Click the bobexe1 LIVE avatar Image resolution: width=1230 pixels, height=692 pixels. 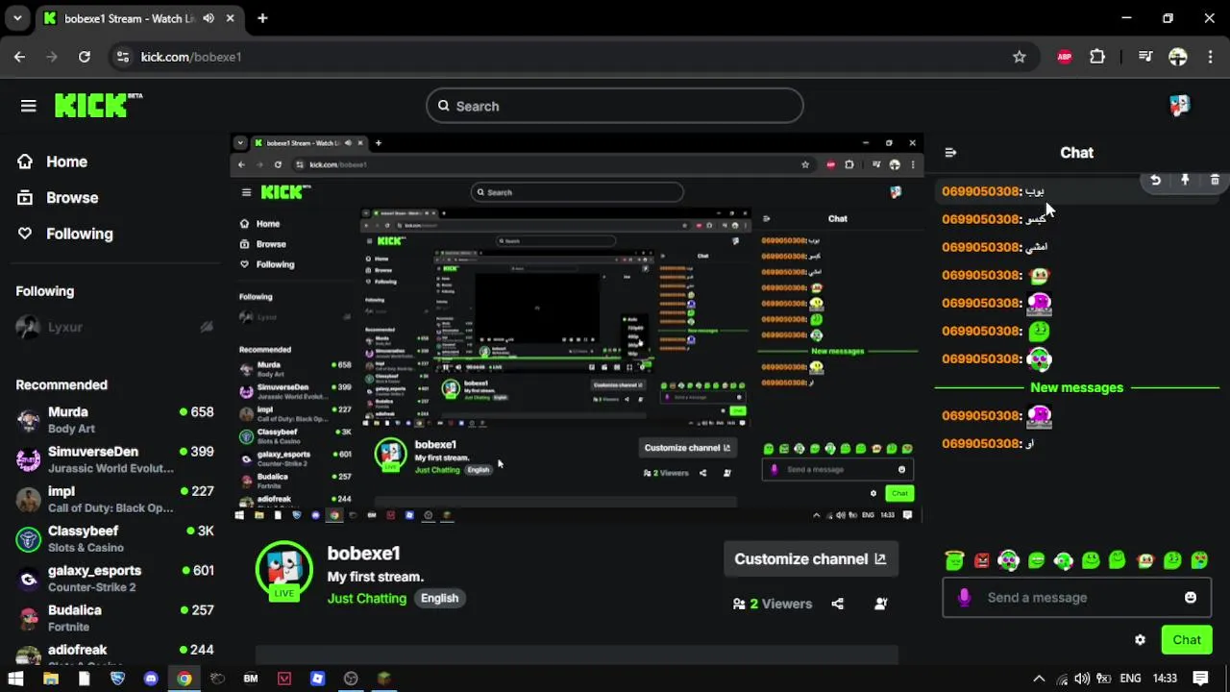[x=283, y=570]
